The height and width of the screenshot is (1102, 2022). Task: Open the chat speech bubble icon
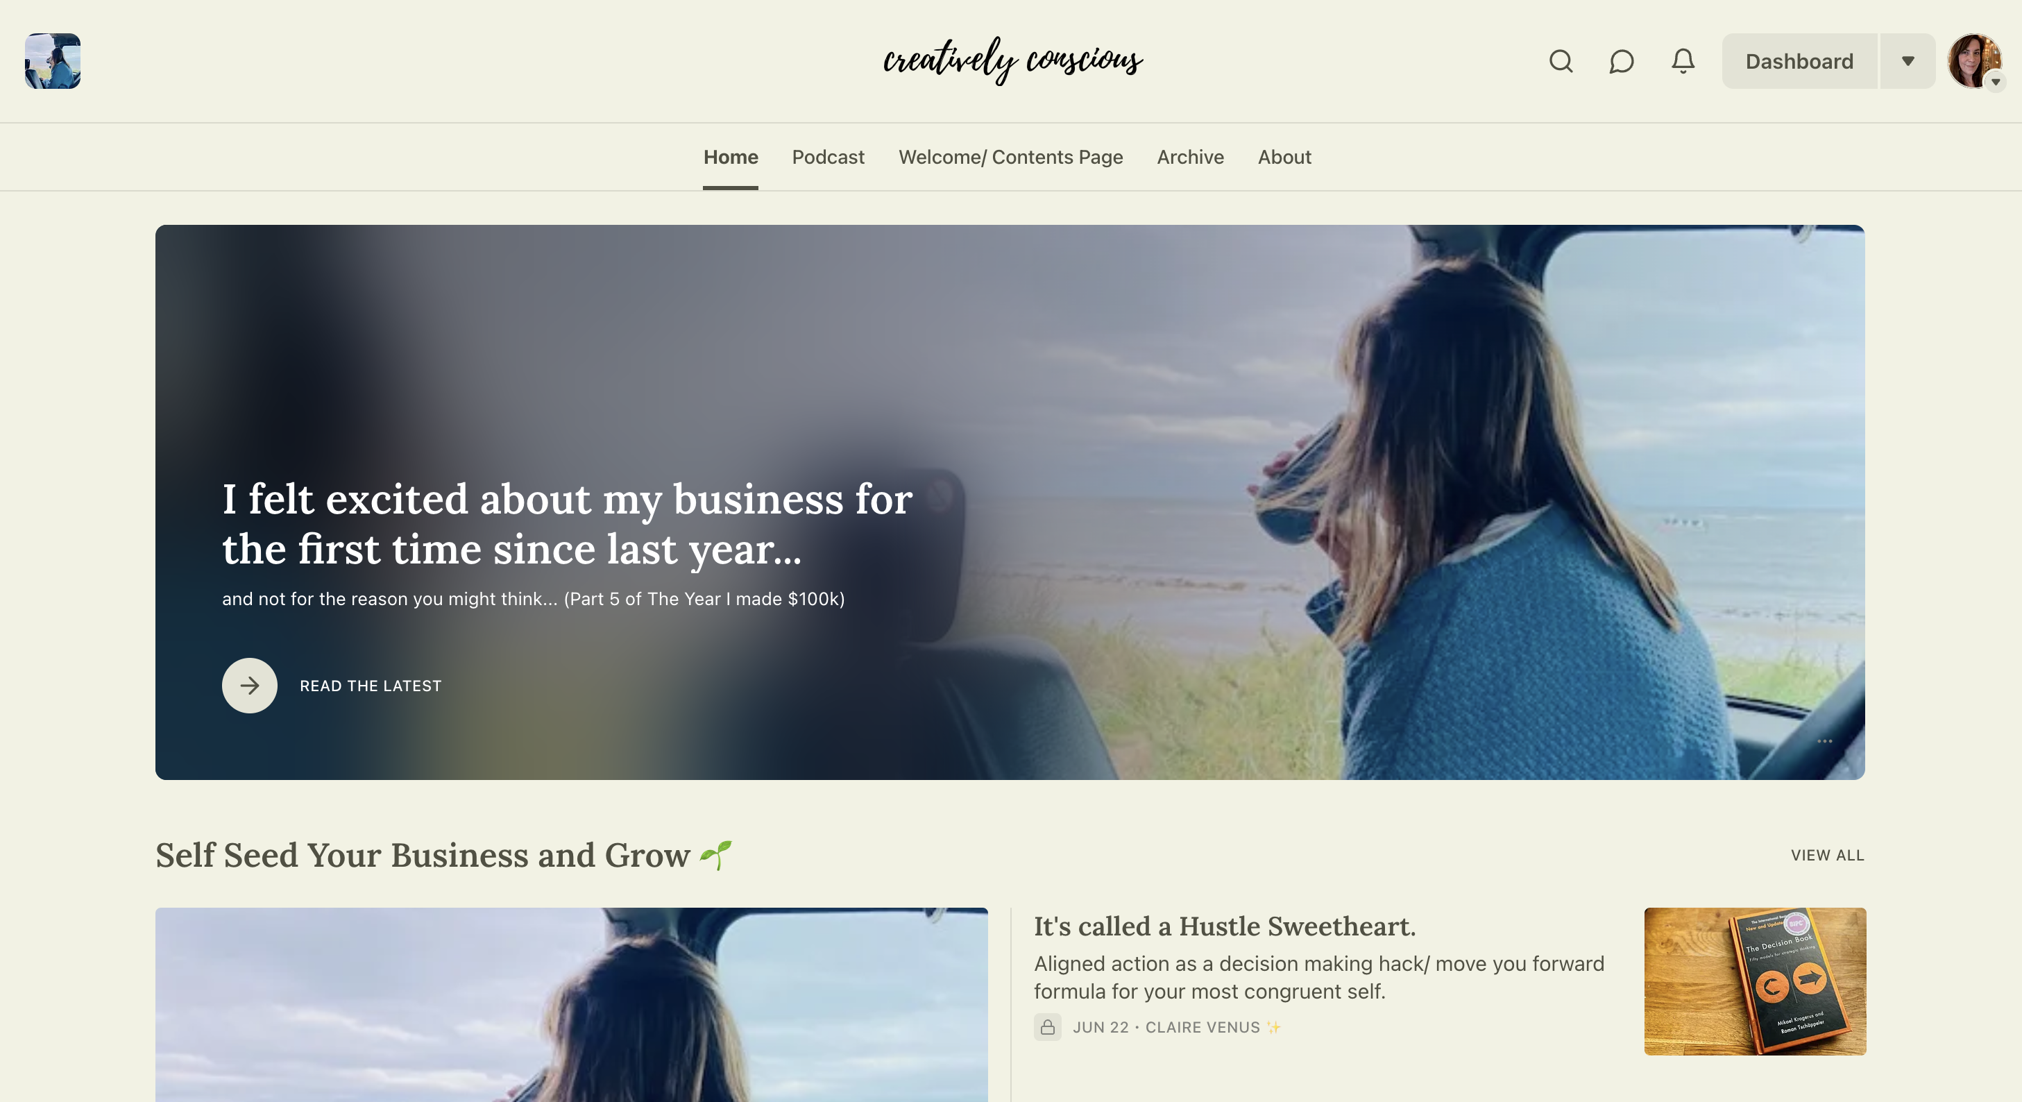click(x=1622, y=61)
